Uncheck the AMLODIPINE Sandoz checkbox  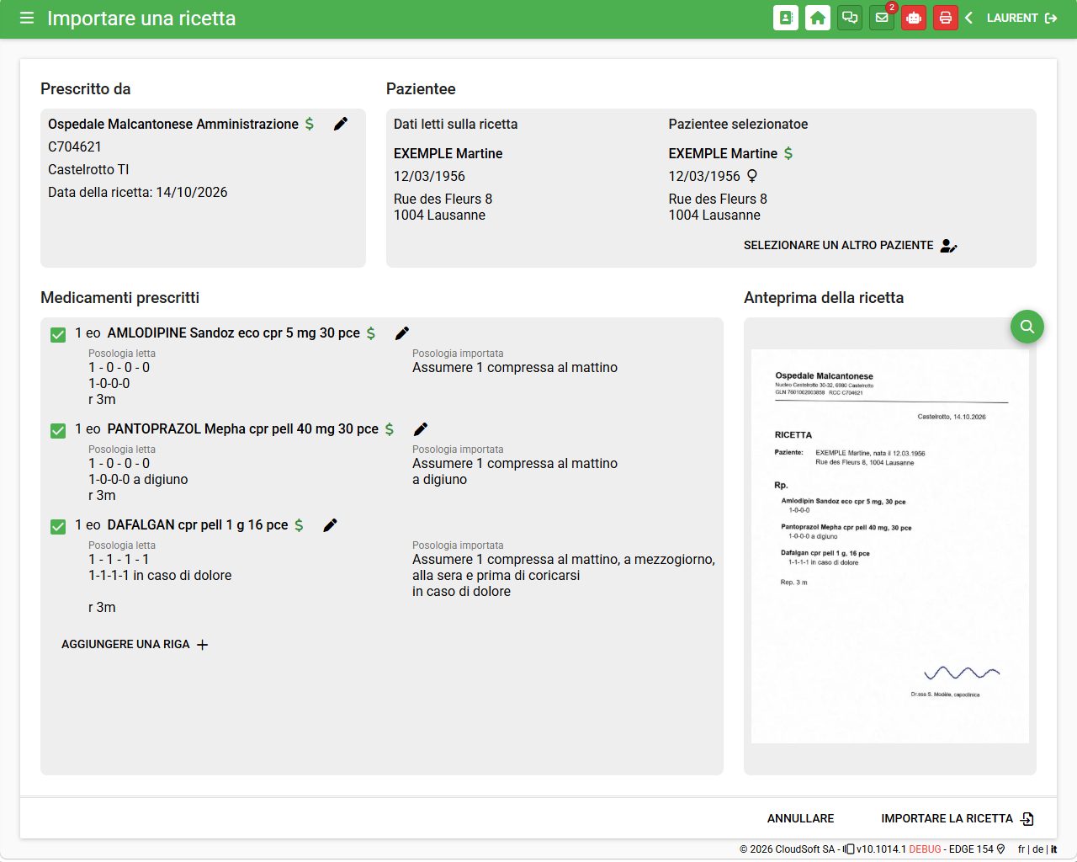point(58,334)
